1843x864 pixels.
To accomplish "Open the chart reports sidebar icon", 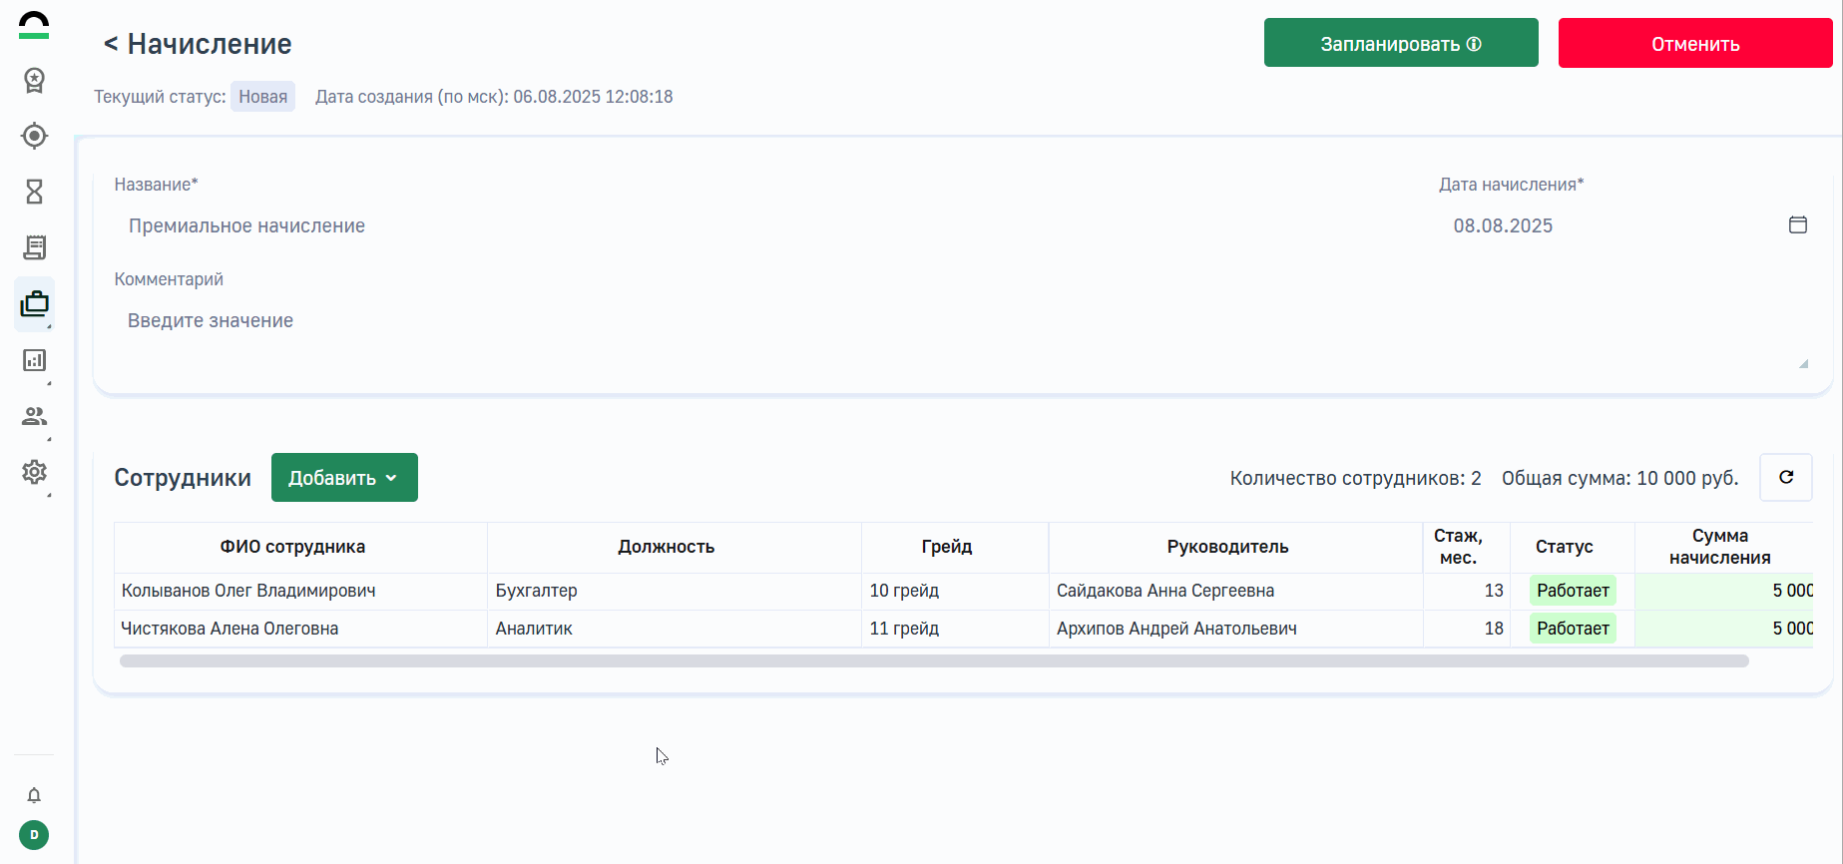I will click(34, 360).
